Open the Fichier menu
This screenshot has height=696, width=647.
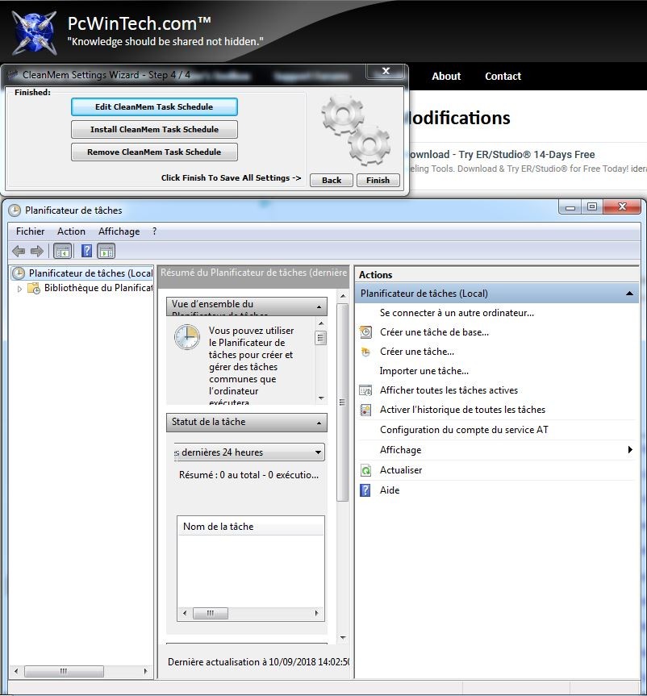[31, 231]
